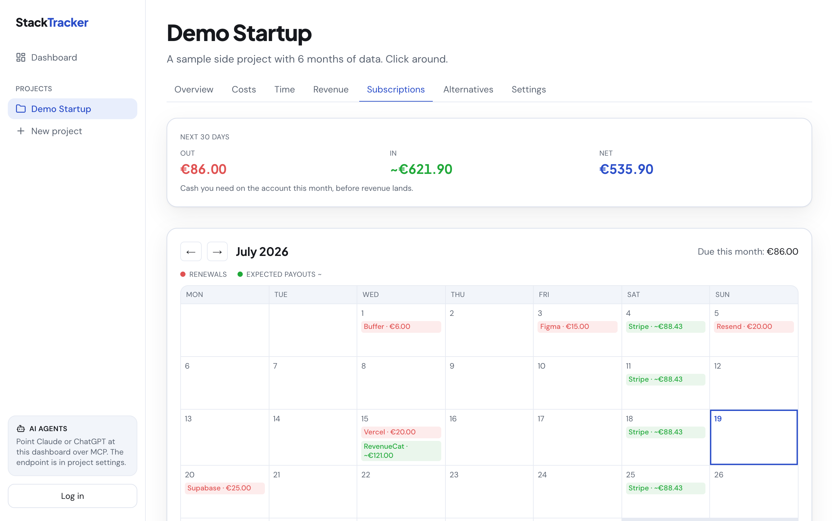Click the Demo Startup folder icon
Viewport: 833px width, 521px height.
pyautogui.click(x=20, y=109)
